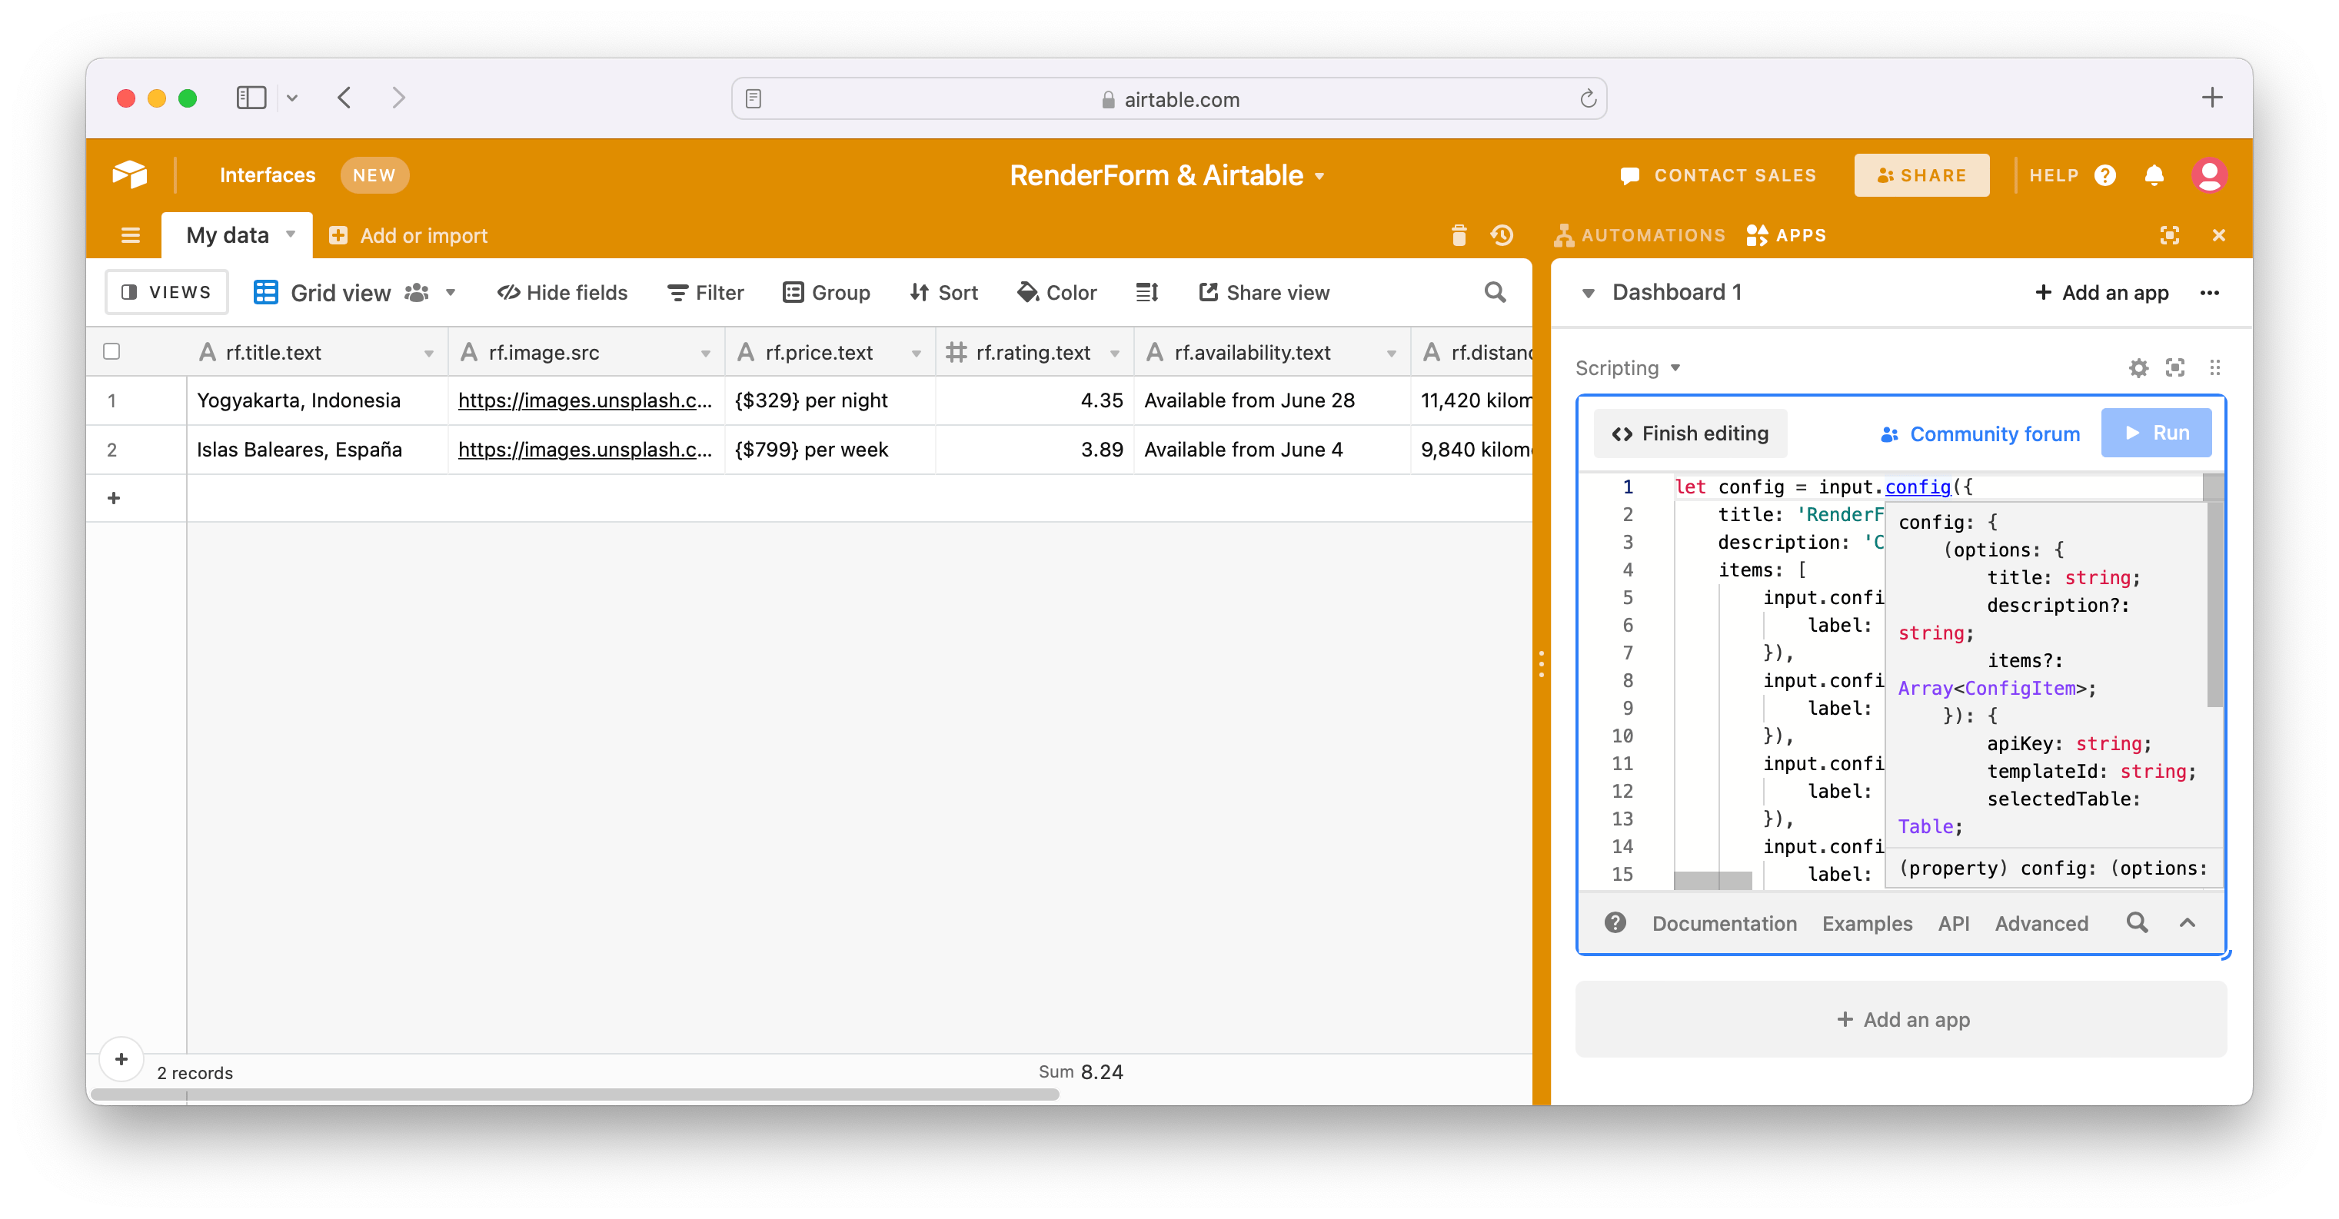This screenshot has width=2339, height=1219.
Task: Open rf.image.src column dropdown
Action: [x=706, y=353]
